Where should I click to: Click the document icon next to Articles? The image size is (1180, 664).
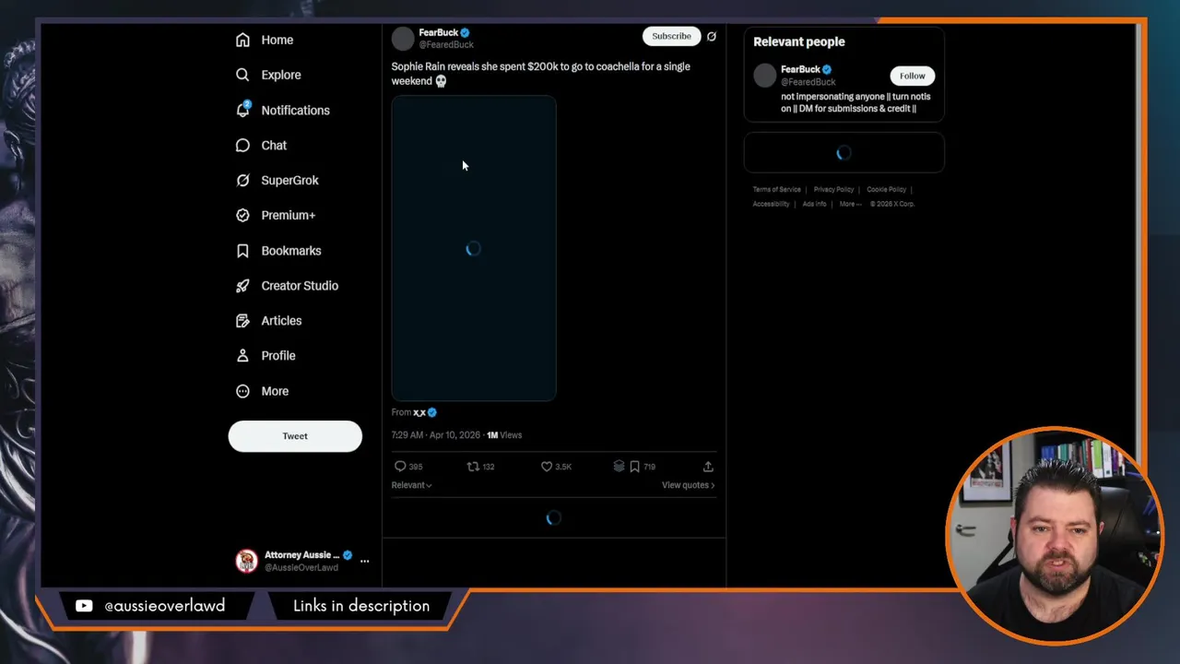point(242,321)
